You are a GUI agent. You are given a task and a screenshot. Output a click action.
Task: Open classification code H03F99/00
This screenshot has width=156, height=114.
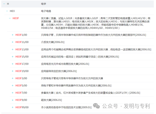22,107
